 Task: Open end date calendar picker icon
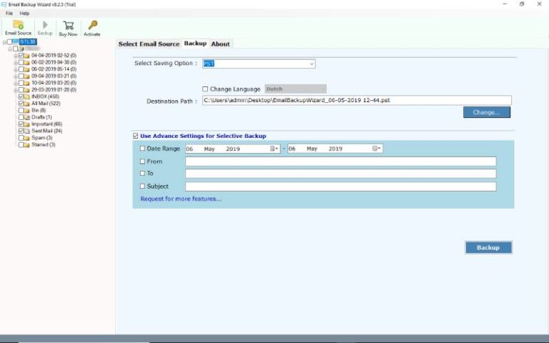[377, 149]
